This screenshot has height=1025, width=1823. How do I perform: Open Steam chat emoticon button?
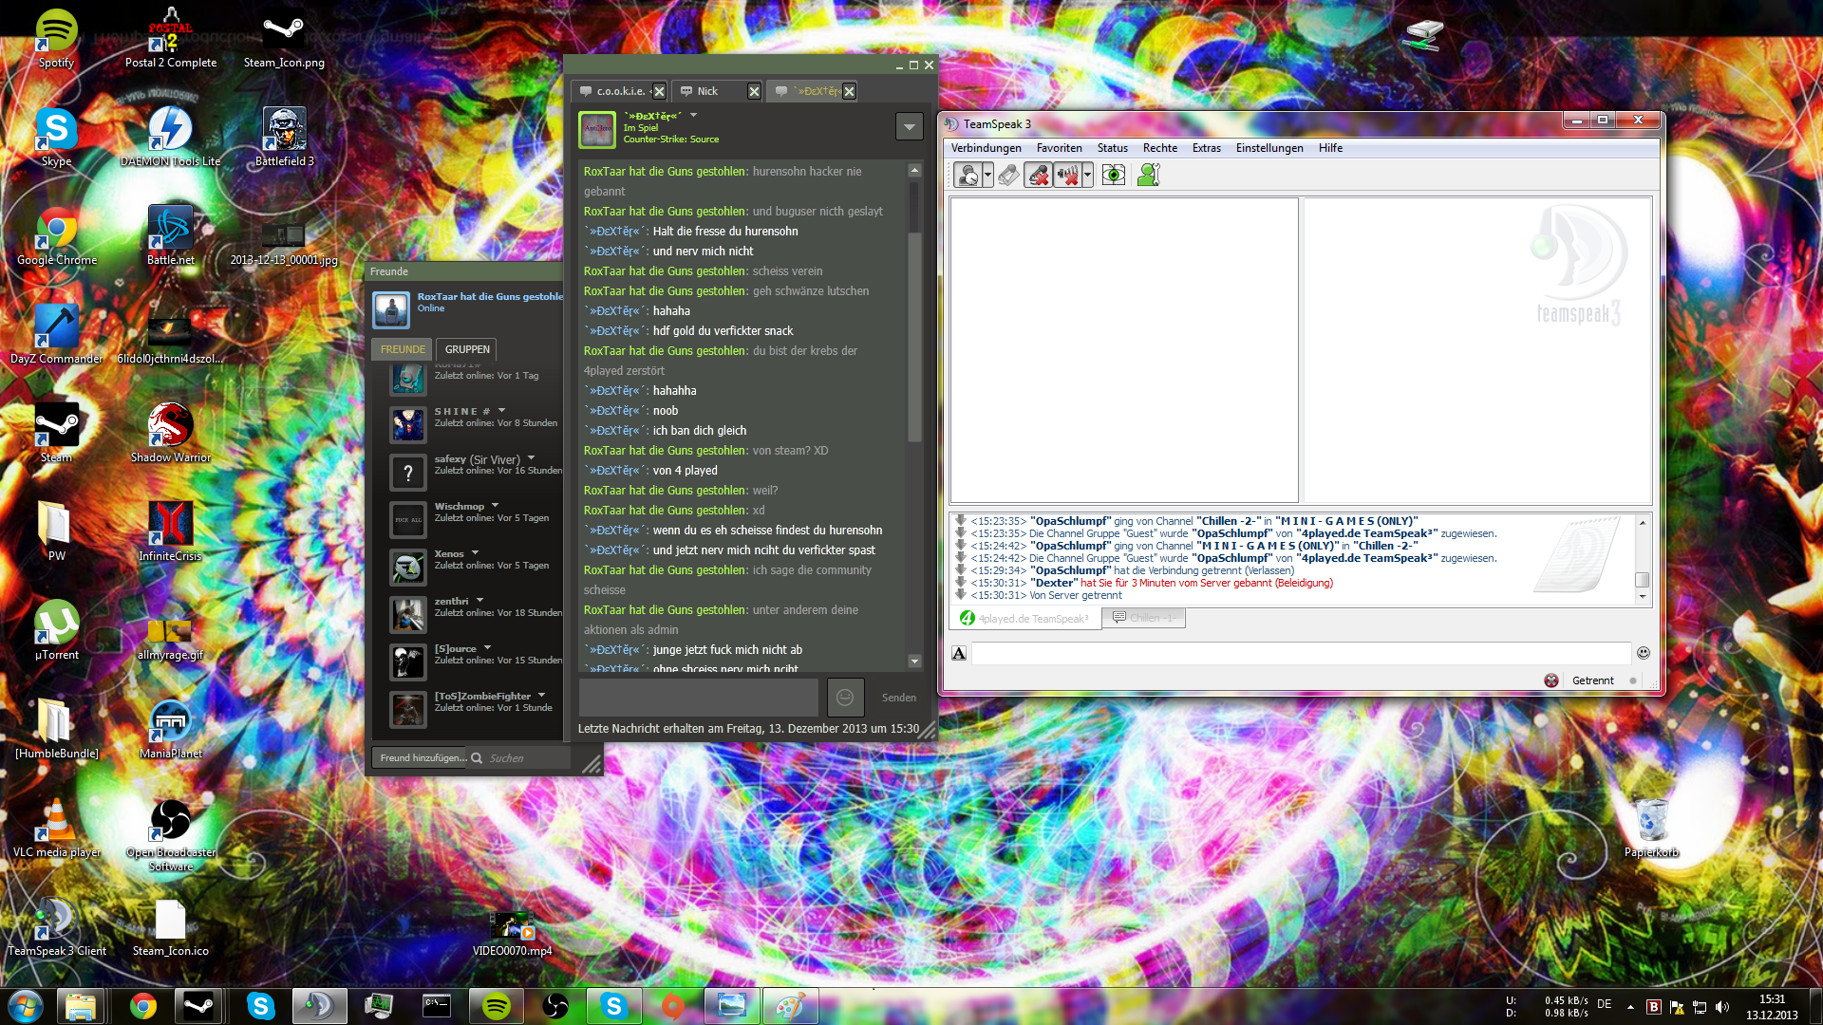coord(845,698)
